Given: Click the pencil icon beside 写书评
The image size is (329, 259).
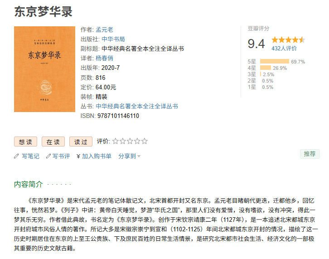Looking at the screenshot, I should pos(47,156).
